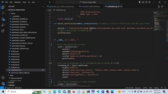Image resolution: width=168 pixels, height=94 pixels.
Task: Open the File menu
Action: 6,2
